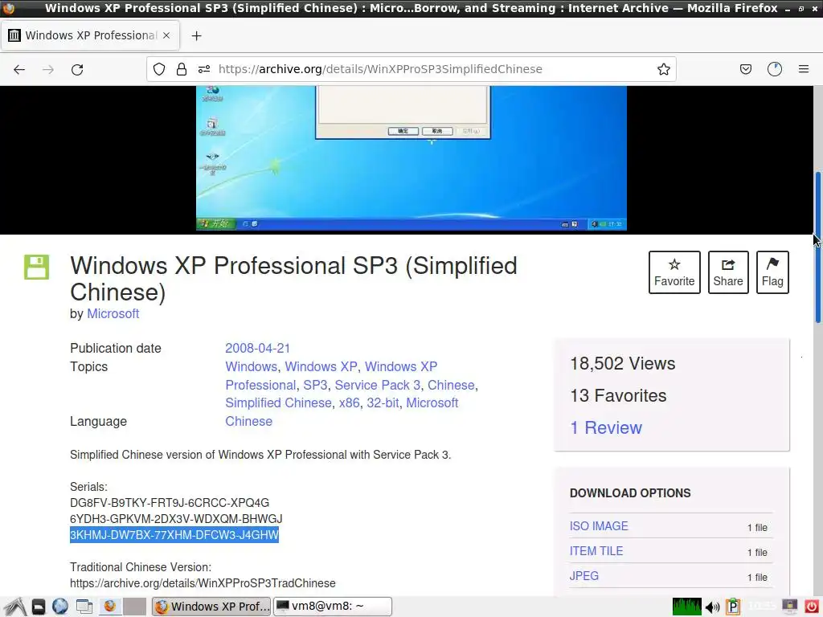The width and height of the screenshot is (823, 617).
Task: Click the red power logout tray button
Action: (811, 607)
